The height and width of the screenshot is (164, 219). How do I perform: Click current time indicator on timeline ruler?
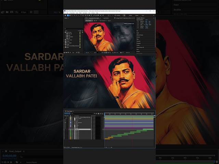coord(104,114)
